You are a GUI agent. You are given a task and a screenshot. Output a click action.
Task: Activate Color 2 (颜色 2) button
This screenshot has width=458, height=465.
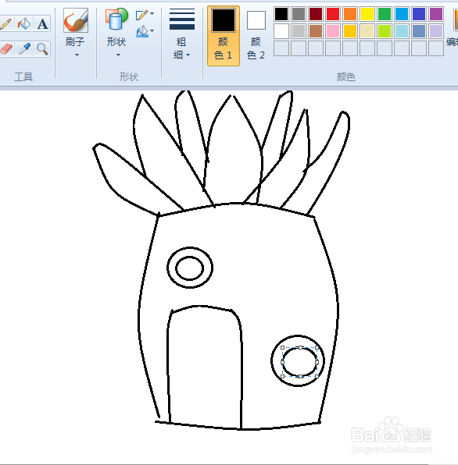tap(256, 36)
